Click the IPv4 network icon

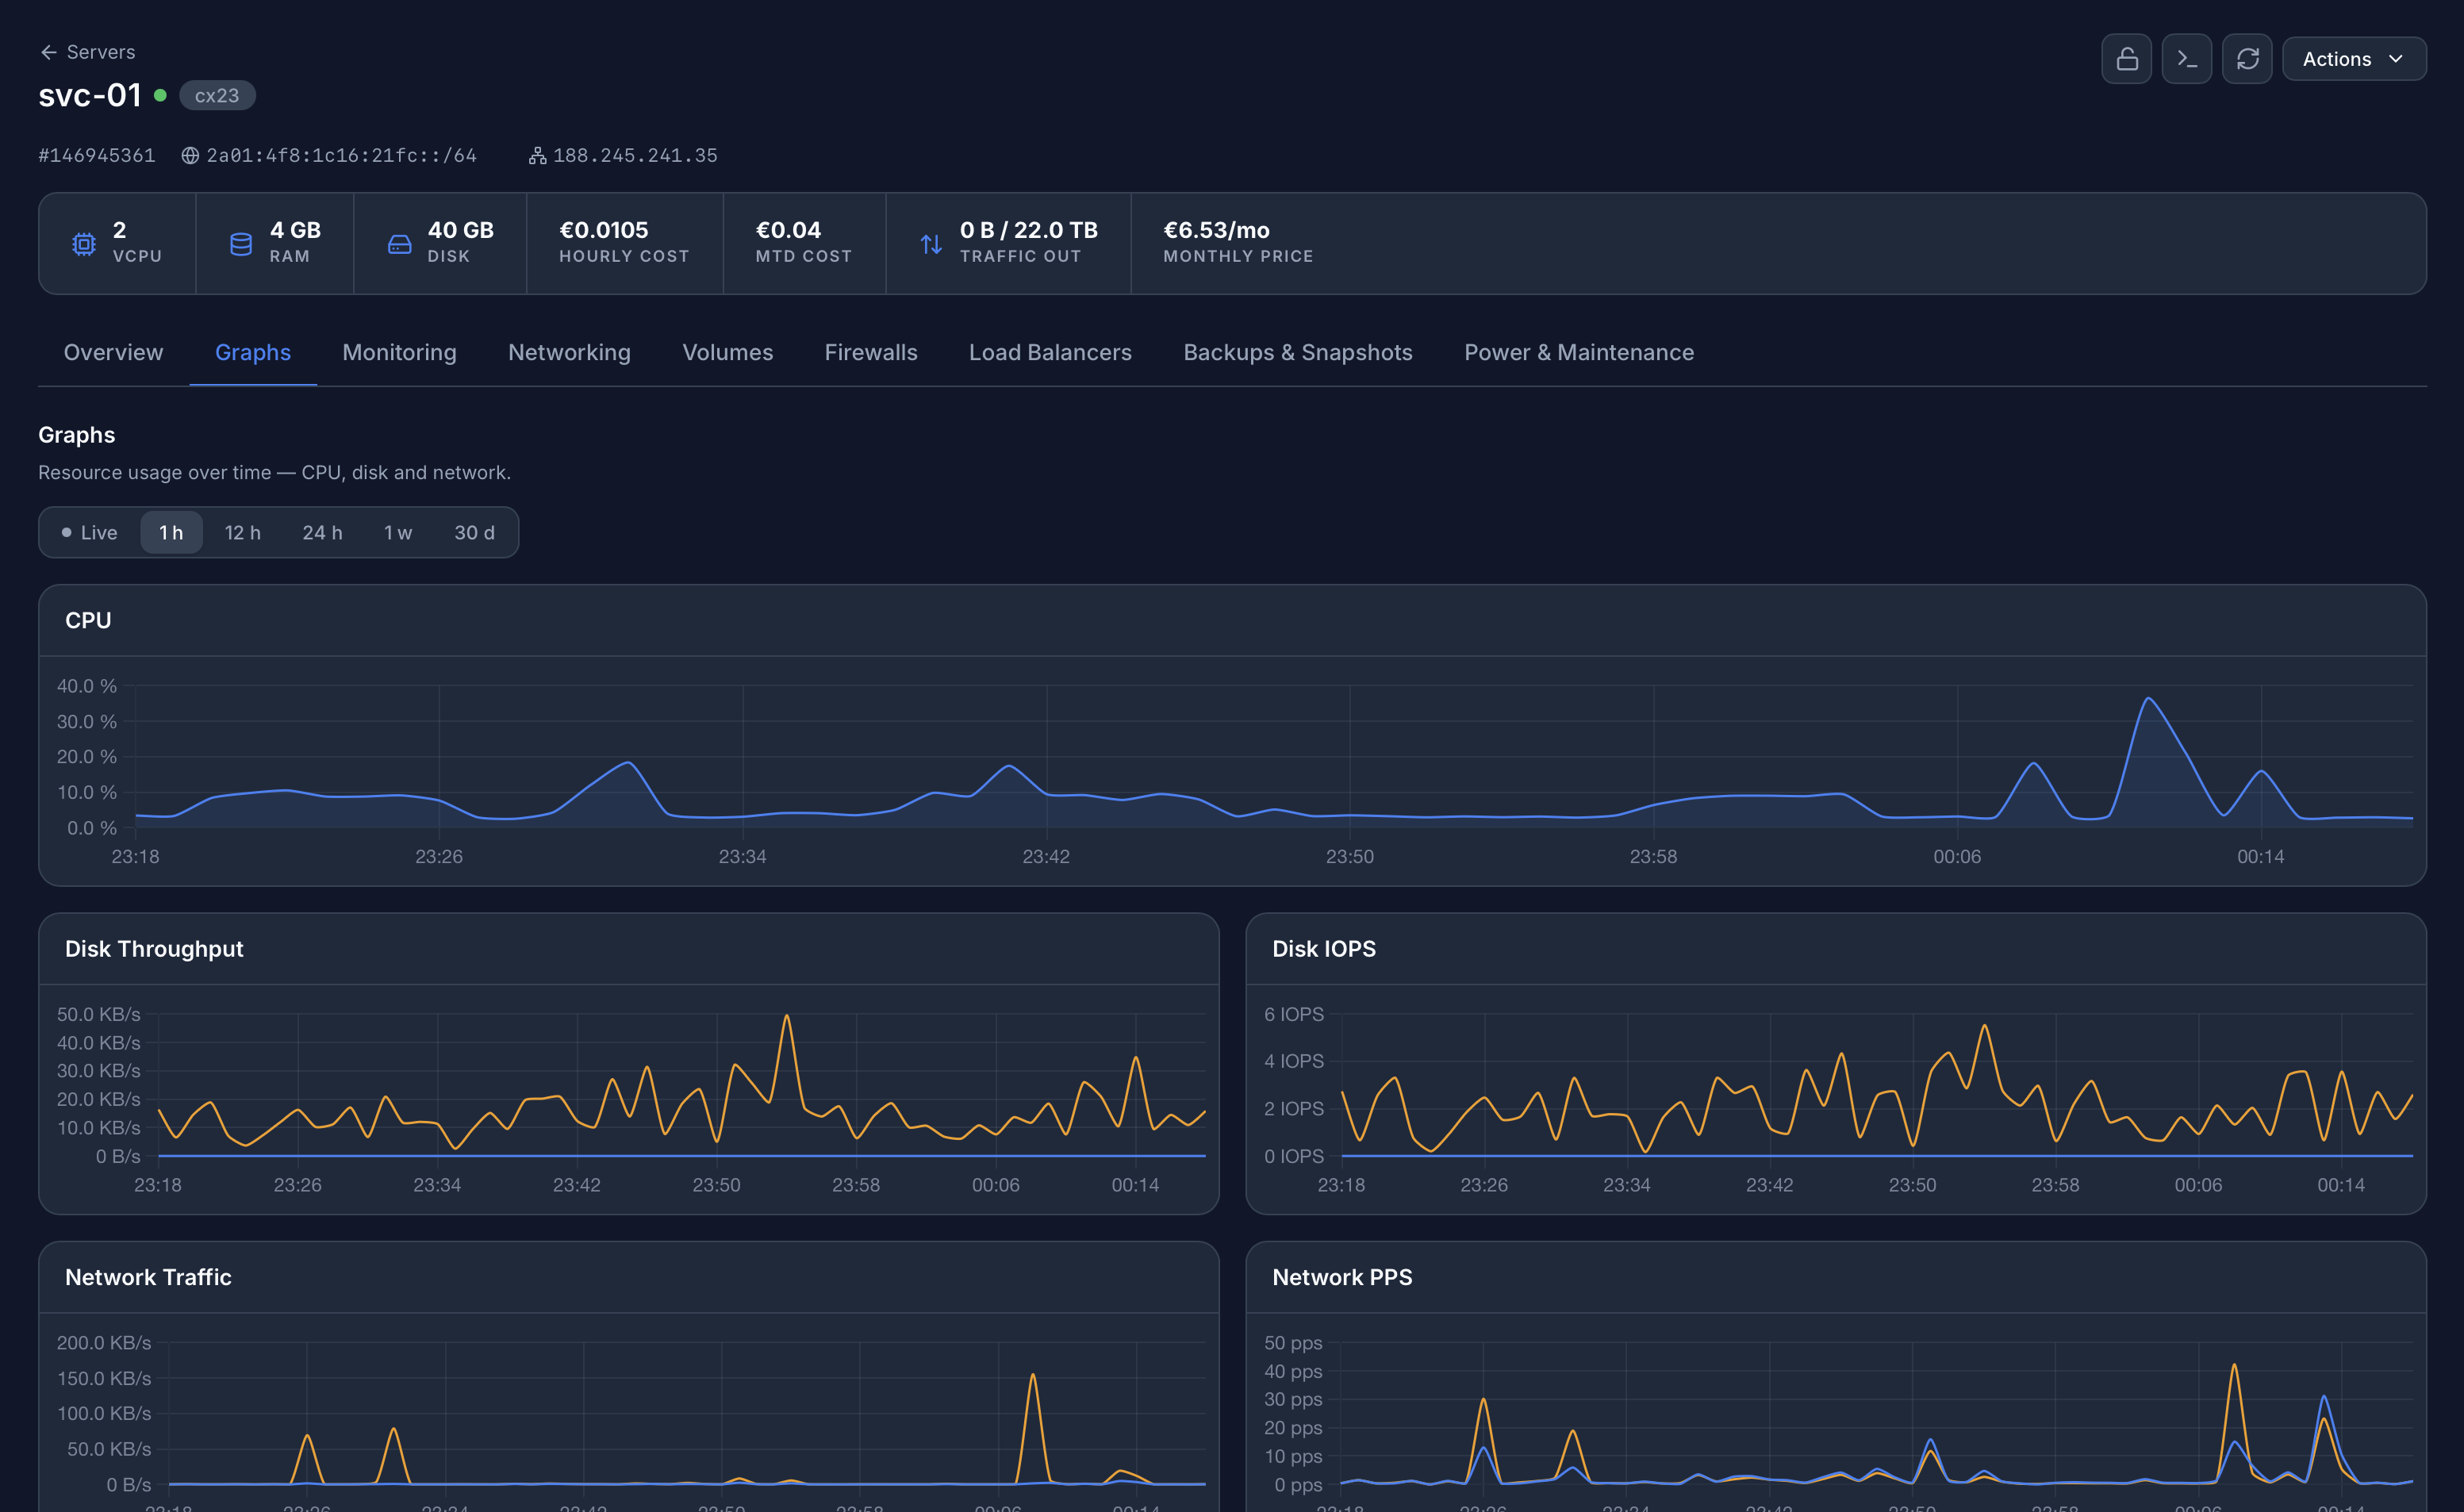pyautogui.click(x=537, y=156)
